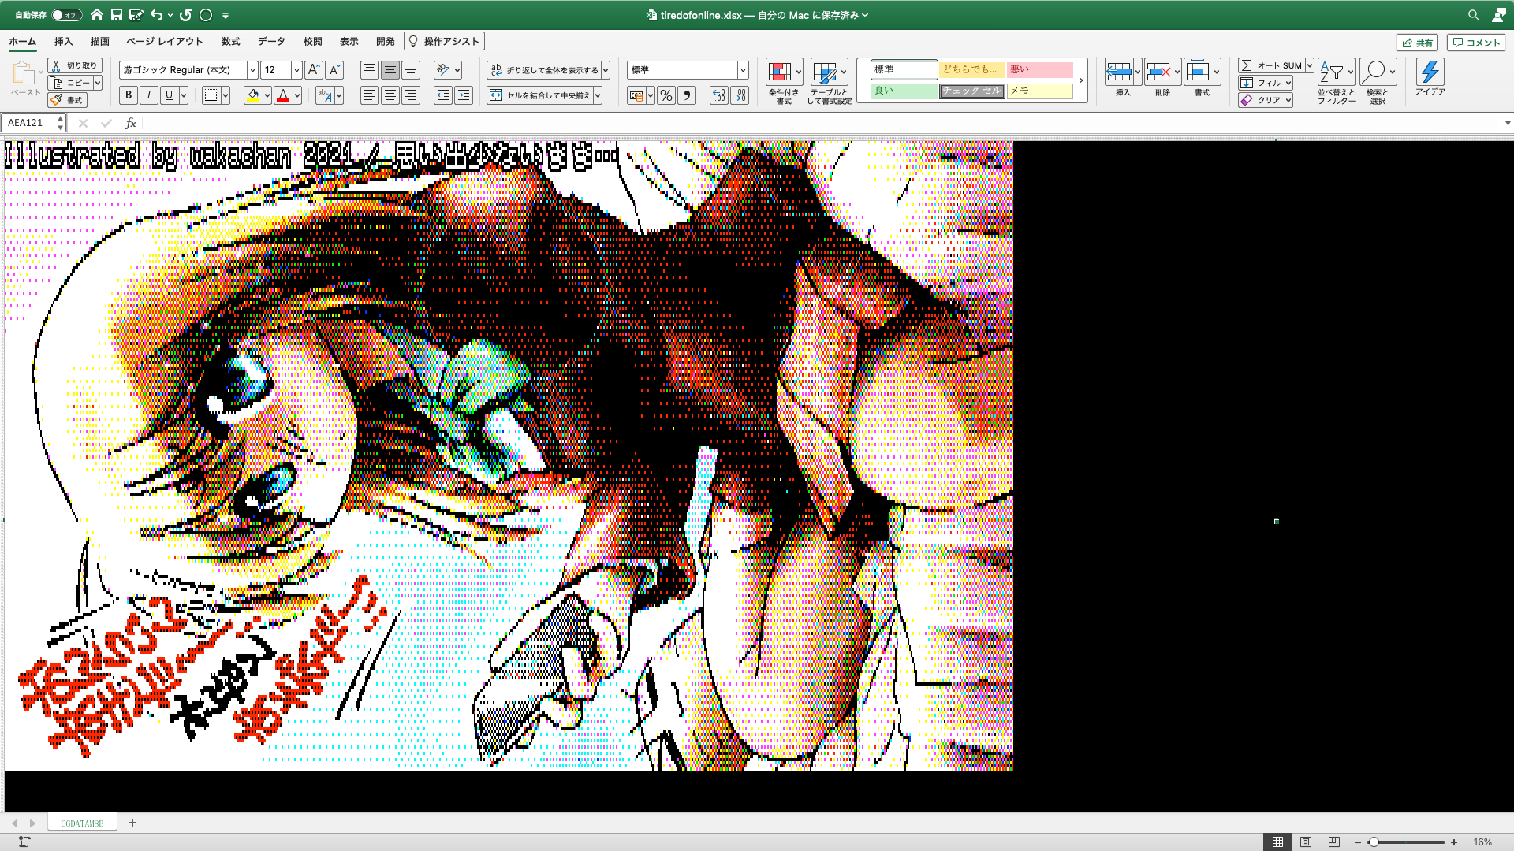Align text right

coord(411,95)
